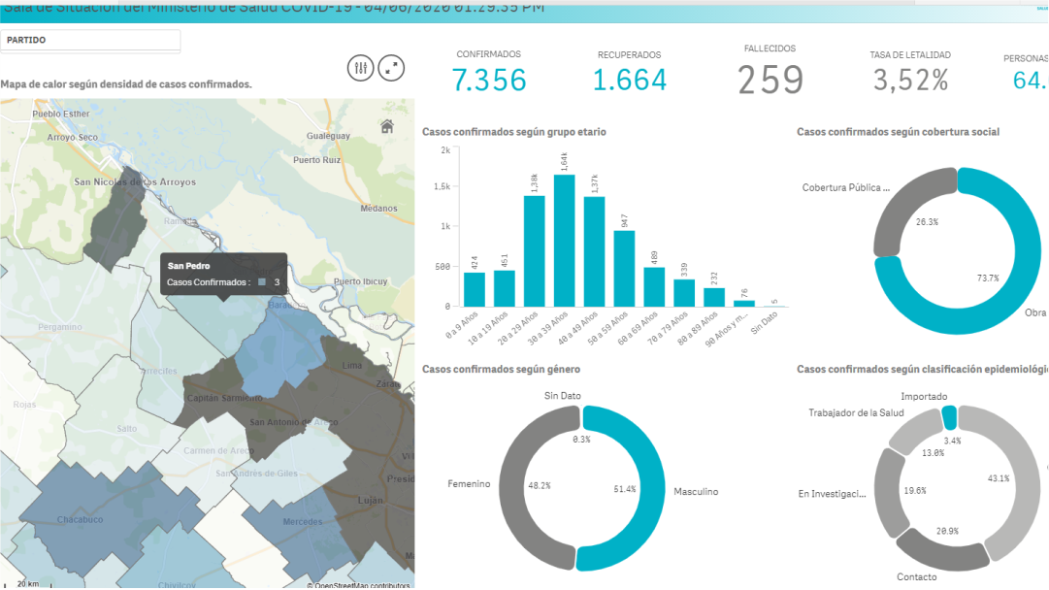
Task: Open the map exploration menu icon
Action: (361, 68)
